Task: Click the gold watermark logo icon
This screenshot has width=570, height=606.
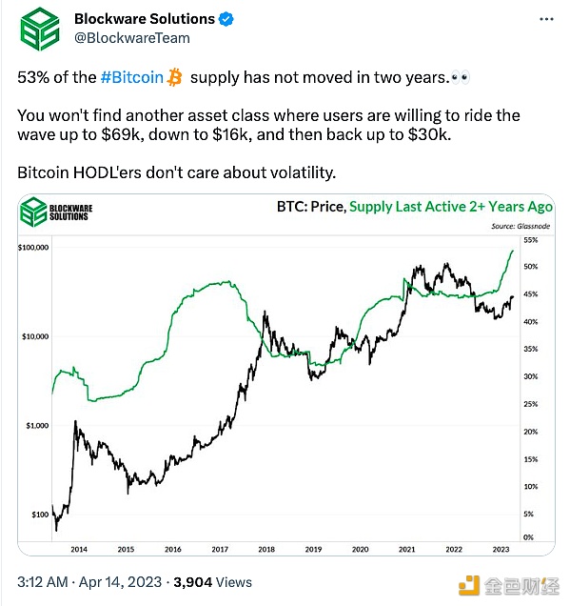Action: (x=469, y=586)
